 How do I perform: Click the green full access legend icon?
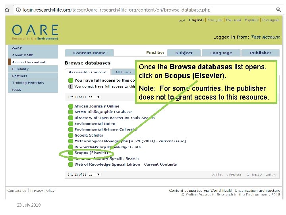pos(71,80)
